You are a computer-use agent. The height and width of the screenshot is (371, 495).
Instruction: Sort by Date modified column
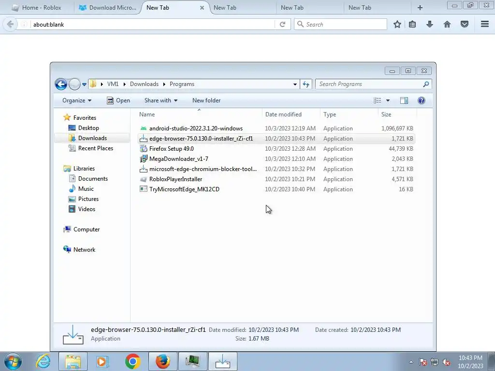click(291, 114)
